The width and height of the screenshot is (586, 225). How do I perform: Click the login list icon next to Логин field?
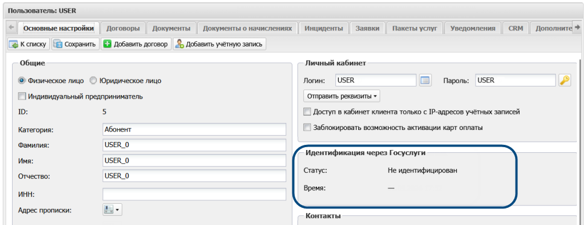(x=425, y=80)
